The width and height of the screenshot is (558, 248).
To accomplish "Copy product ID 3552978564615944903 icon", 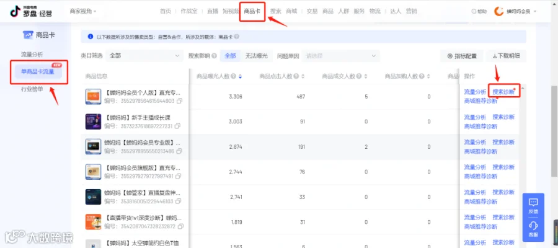I will click(179, 101).
